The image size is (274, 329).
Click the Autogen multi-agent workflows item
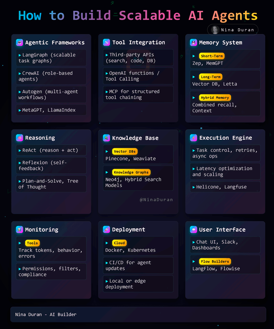[51, 95]
